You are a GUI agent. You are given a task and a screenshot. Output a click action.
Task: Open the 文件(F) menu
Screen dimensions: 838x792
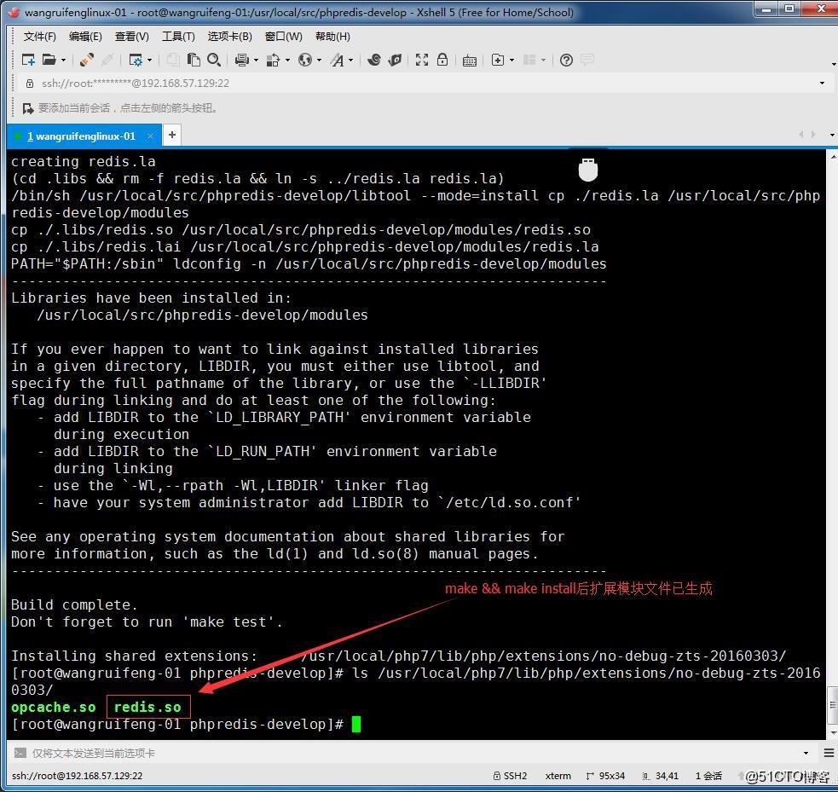point(39,37)
